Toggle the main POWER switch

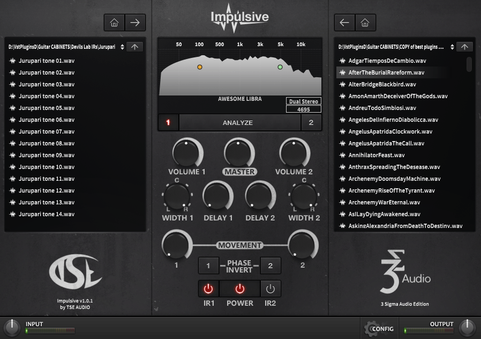pyautogui.click(x=239, y=289)
